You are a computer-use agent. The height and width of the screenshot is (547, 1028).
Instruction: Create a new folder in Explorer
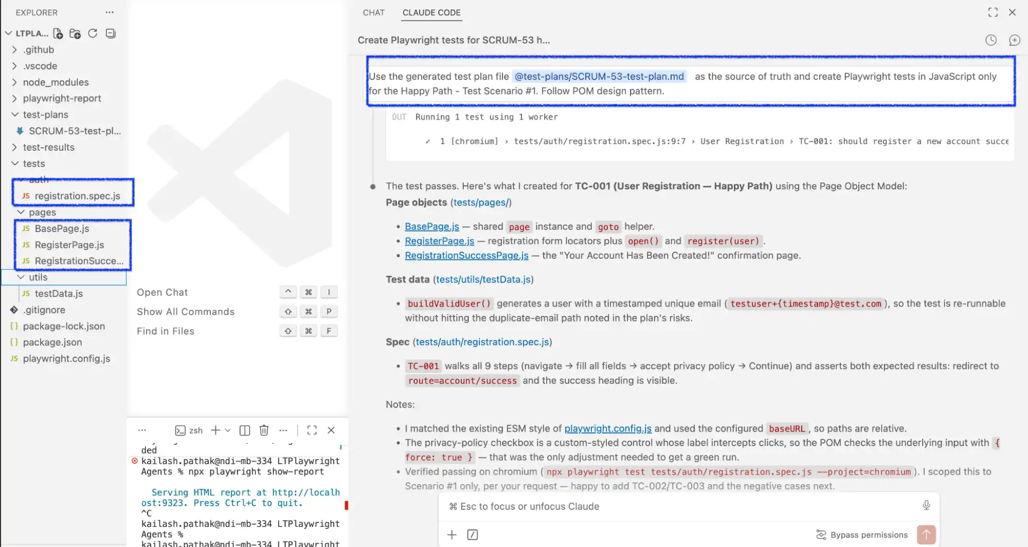[x=75, y=33]
